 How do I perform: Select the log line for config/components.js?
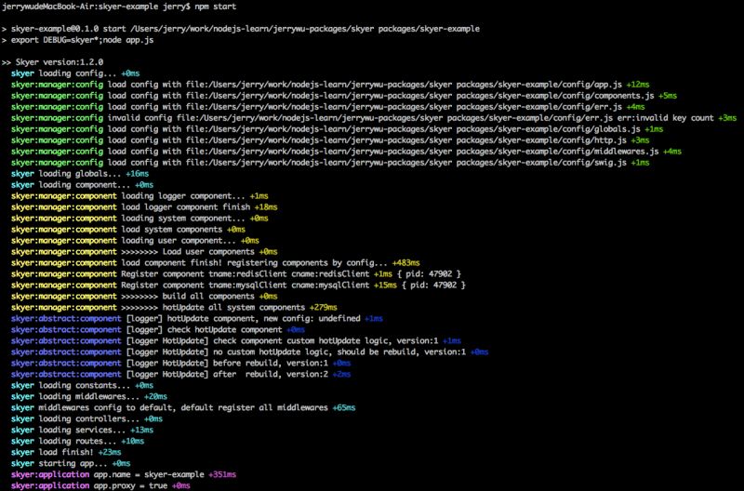[344, 96]
